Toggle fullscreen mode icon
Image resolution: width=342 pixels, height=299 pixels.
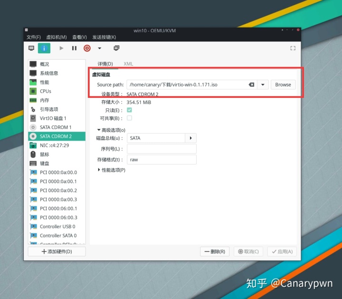(293, 48)
